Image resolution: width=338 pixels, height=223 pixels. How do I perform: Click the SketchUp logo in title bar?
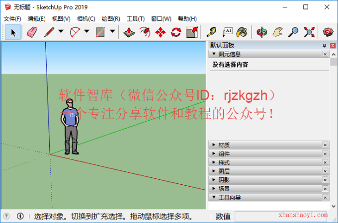[7, 7]
